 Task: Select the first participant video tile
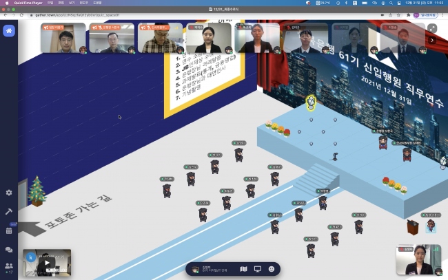point(63,39)
